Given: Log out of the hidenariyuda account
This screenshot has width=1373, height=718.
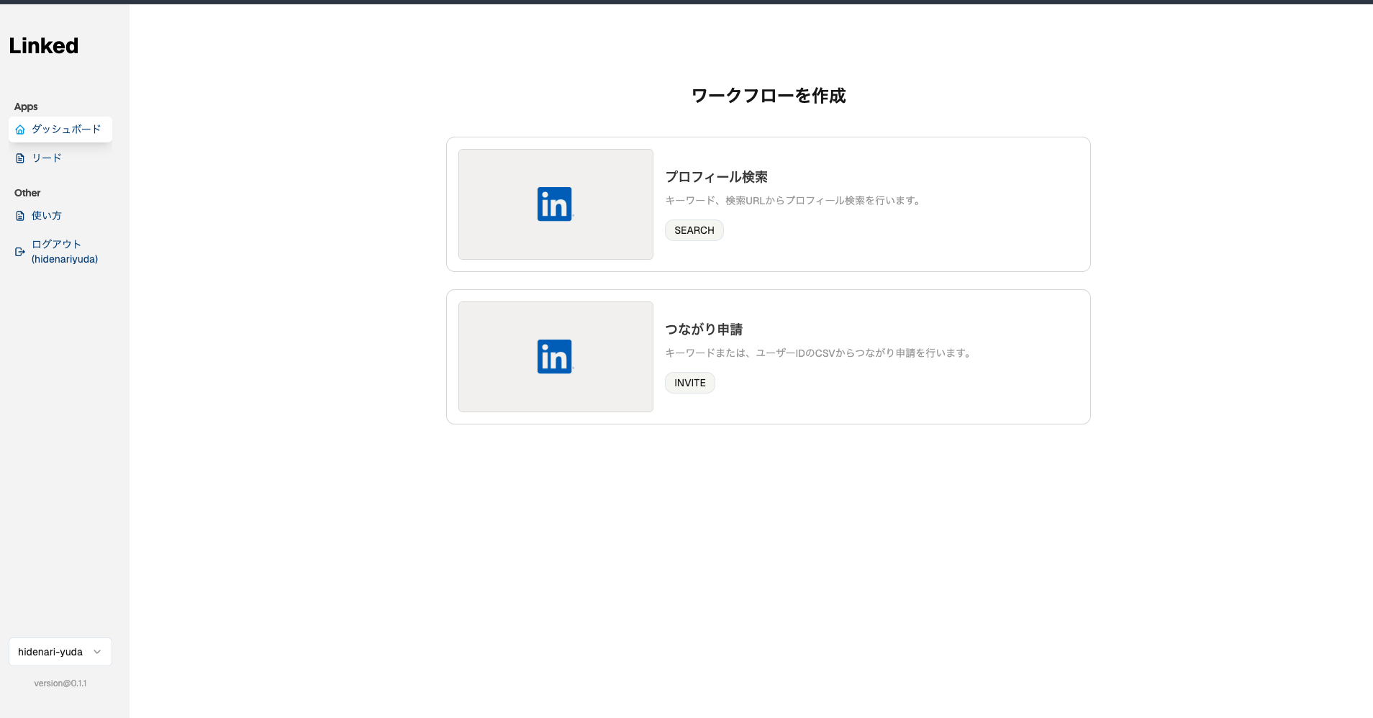Looking at the screenshot, I should 64,252.
